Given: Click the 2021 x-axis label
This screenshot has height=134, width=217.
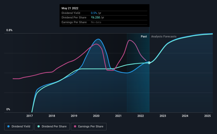Looking at the screenshot, I should pyautogui.click(x=118, y=116).
